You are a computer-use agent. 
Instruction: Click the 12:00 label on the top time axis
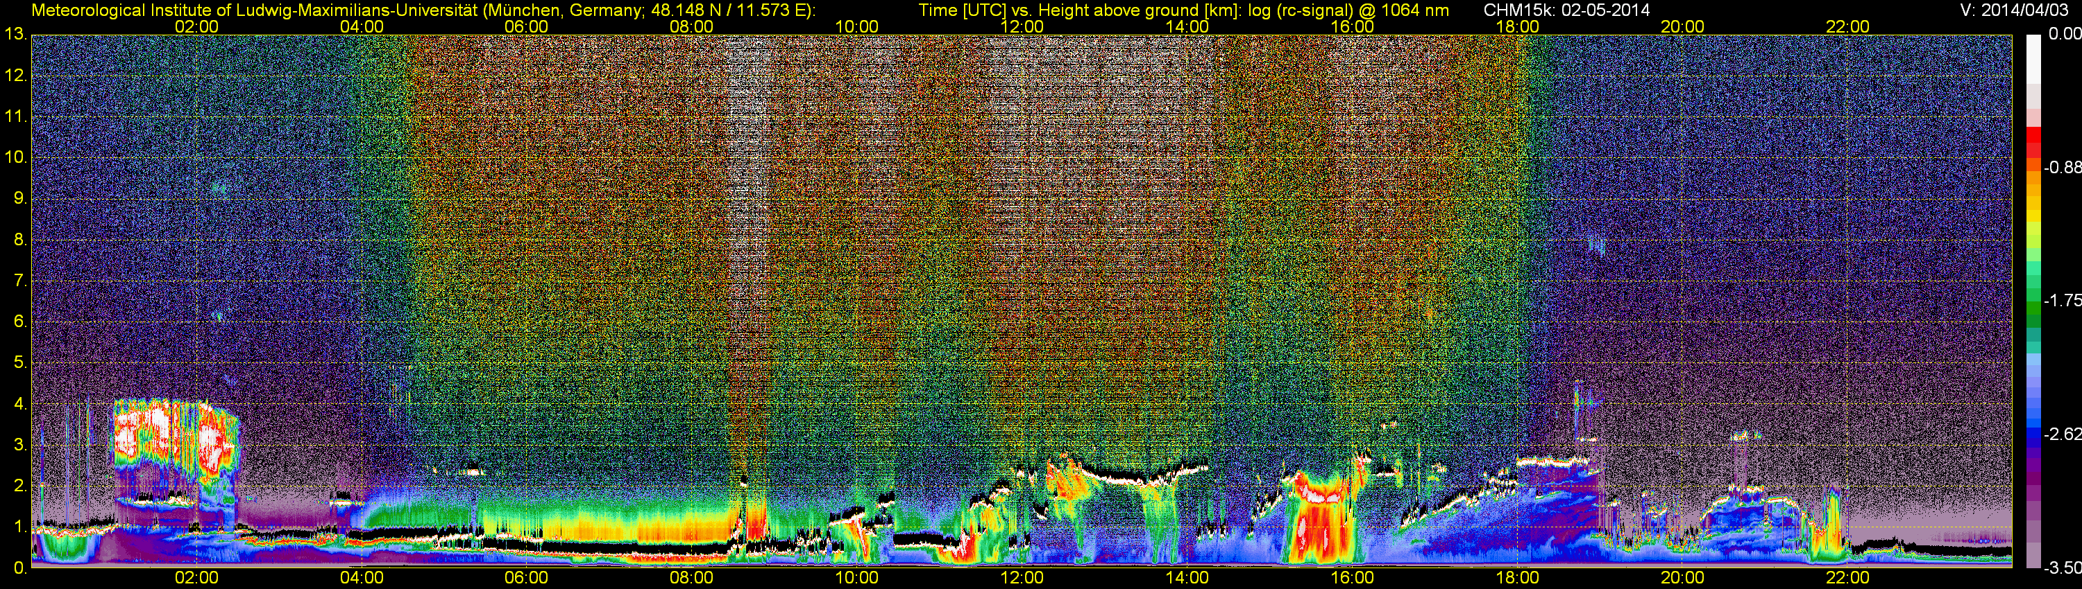[x=1022, y=26]
